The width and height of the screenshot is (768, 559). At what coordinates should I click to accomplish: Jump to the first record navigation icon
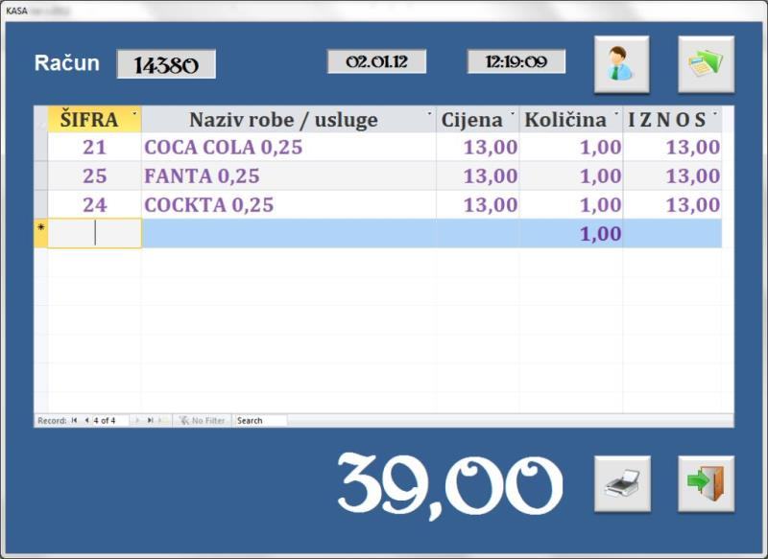coord(72,421)
